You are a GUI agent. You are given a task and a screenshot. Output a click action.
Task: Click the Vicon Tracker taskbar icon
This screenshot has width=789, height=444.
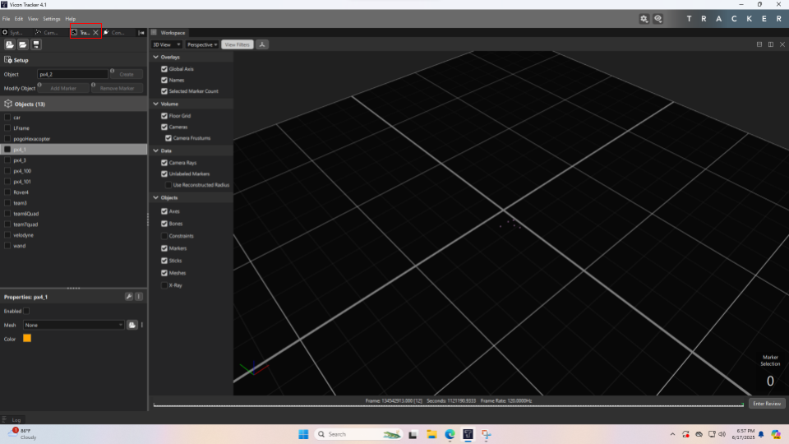pos(468,434)
